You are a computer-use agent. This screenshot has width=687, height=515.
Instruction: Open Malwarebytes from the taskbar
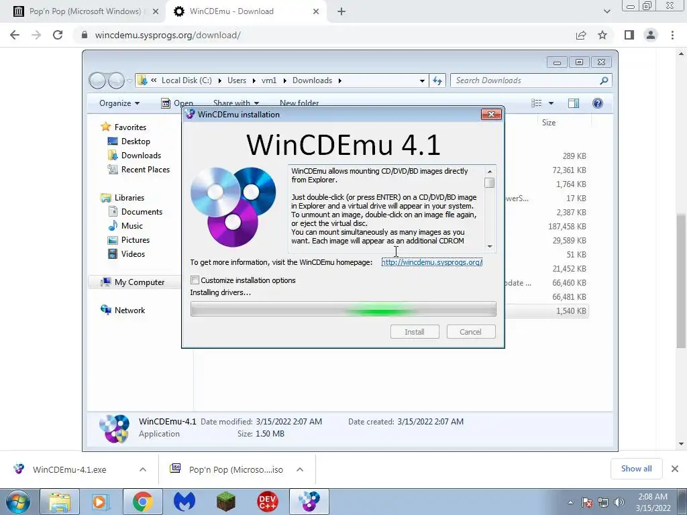click(x=184, y=502)
